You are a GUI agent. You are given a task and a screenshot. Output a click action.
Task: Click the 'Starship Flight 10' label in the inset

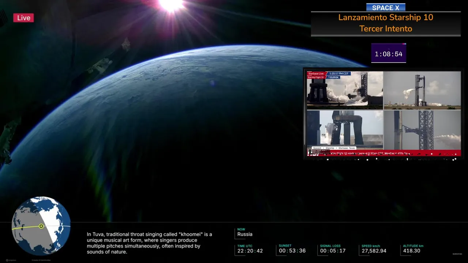pos(316,77)
